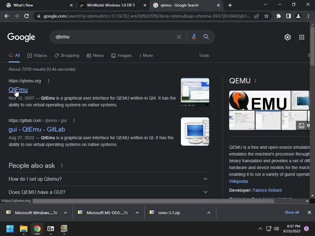The height and width of the screenshot is (236, 315).
Task: Open the QtEmu result link
Action: coord(18,90)
